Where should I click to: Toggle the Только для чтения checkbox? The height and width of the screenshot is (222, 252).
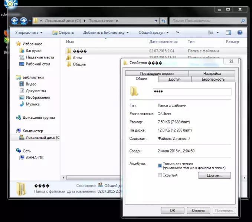coord(160,166)
